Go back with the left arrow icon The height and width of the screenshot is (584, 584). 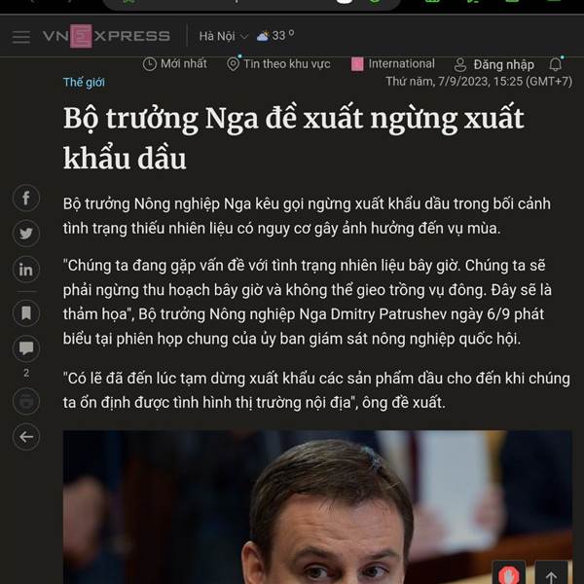click(x=26, y=437)
